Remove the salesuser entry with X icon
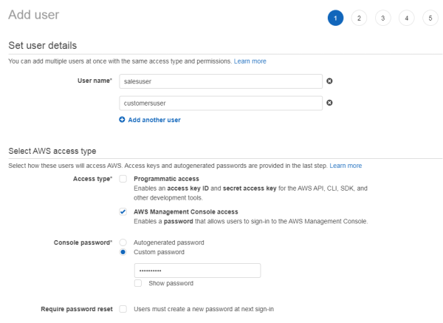 330,81
